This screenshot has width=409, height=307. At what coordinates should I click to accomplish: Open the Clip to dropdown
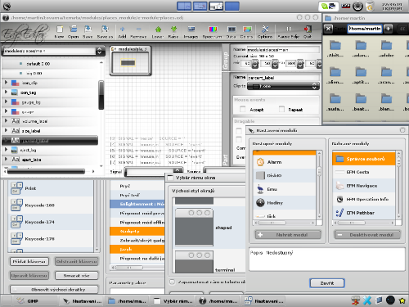coord(283,86)
